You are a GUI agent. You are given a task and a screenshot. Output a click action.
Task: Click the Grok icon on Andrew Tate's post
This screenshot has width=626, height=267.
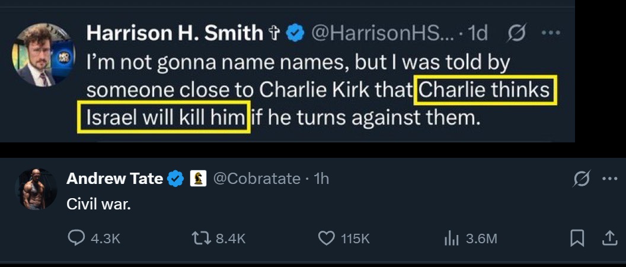[582, 179]
